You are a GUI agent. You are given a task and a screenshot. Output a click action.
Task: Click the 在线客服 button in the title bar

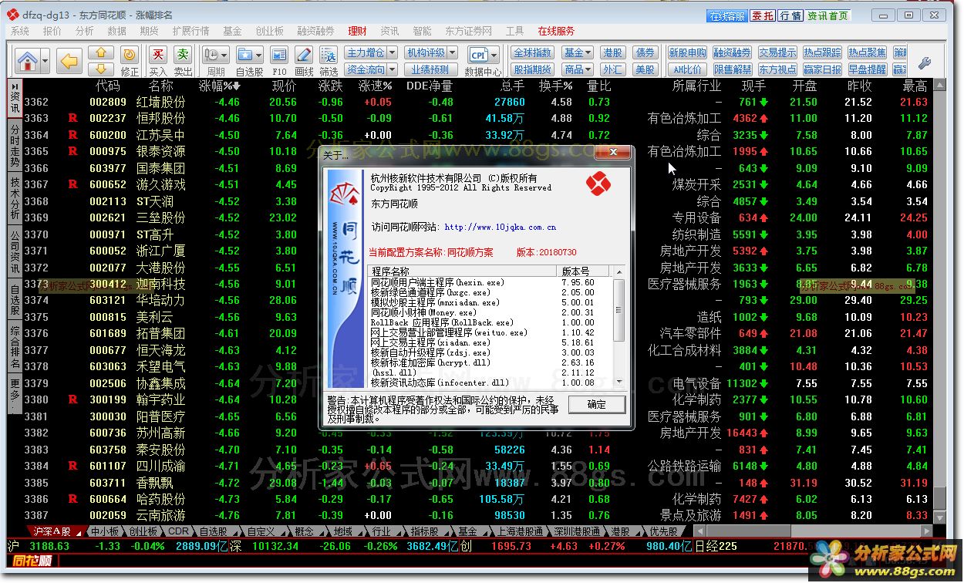tap(727, 15)
